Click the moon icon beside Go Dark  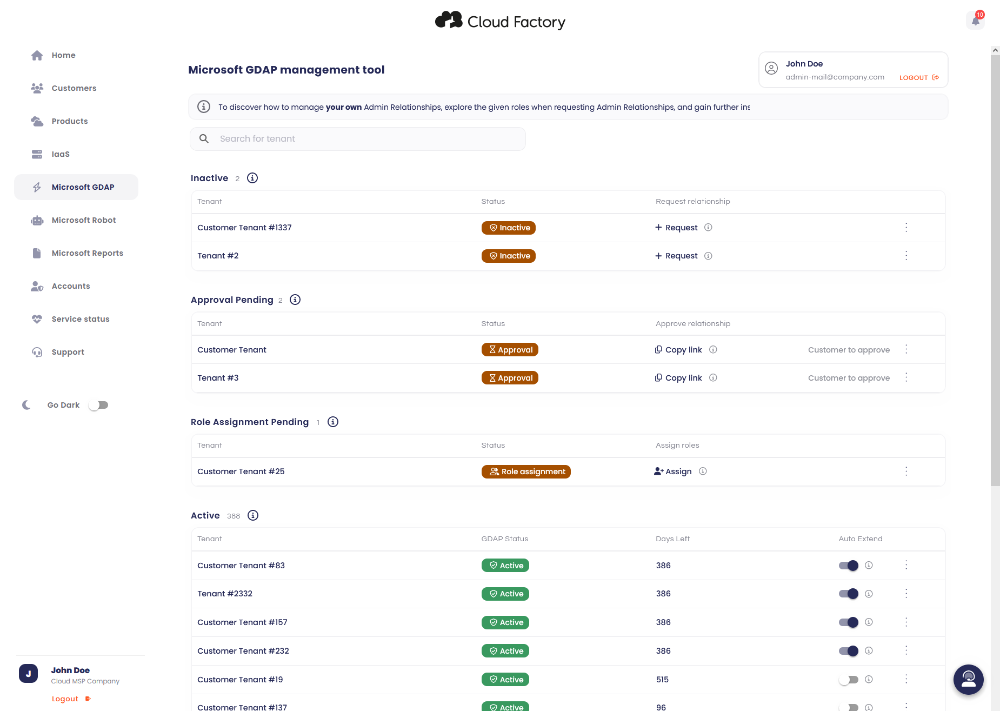pyautogui.click(x=26, y=405)
